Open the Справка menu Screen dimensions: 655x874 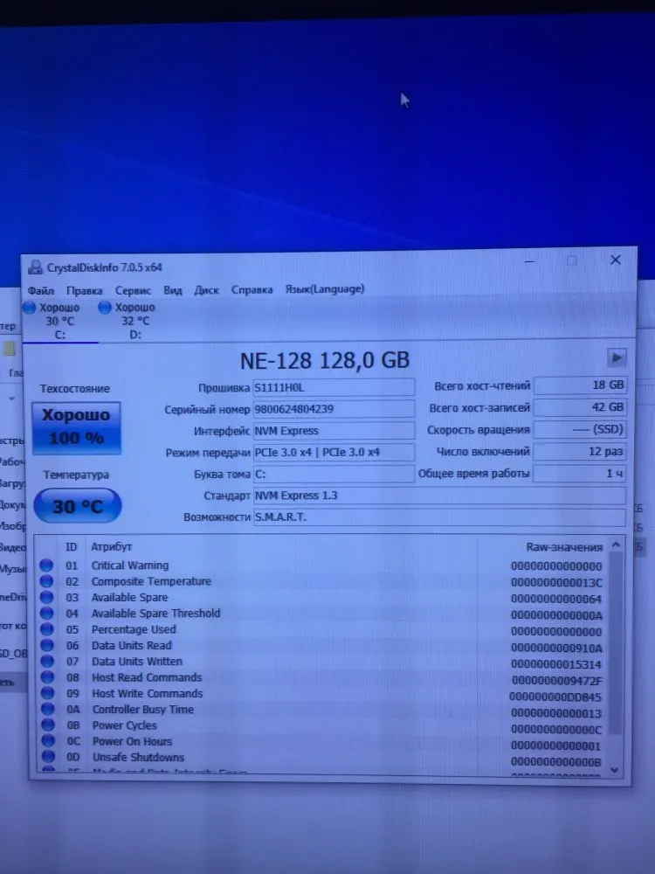click(x=252, y=289)
